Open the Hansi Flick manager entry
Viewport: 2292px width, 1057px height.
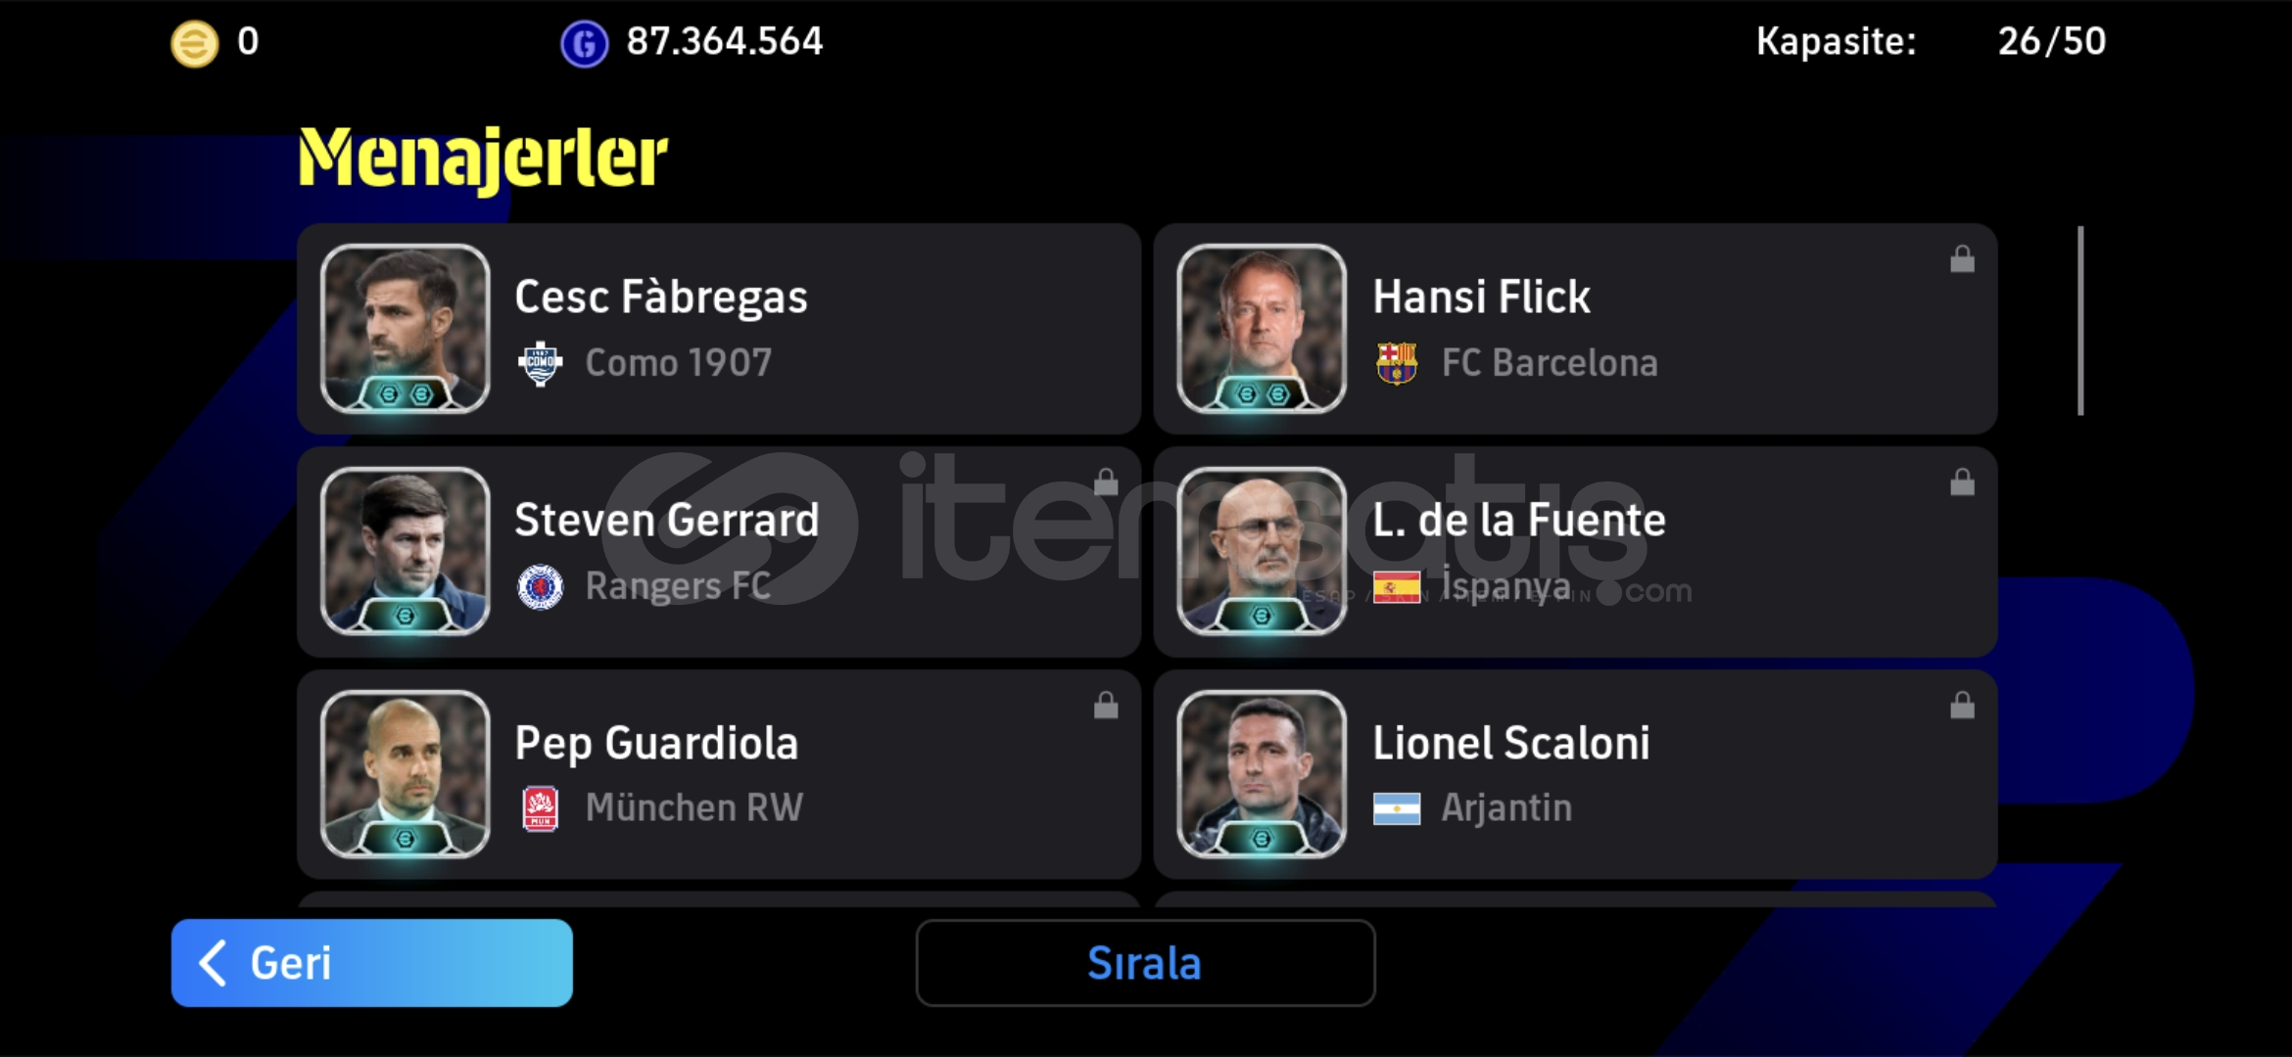click(1575, 329)
